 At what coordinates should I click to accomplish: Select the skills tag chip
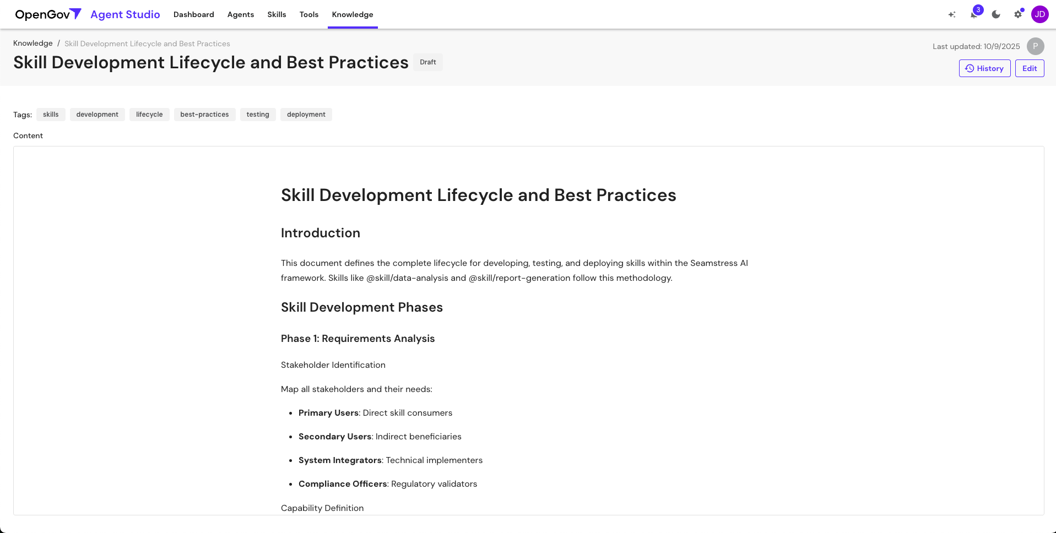click(51, 114)
